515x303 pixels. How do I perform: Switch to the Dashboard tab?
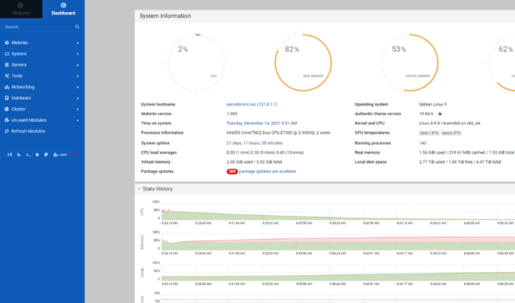point(64,9)
